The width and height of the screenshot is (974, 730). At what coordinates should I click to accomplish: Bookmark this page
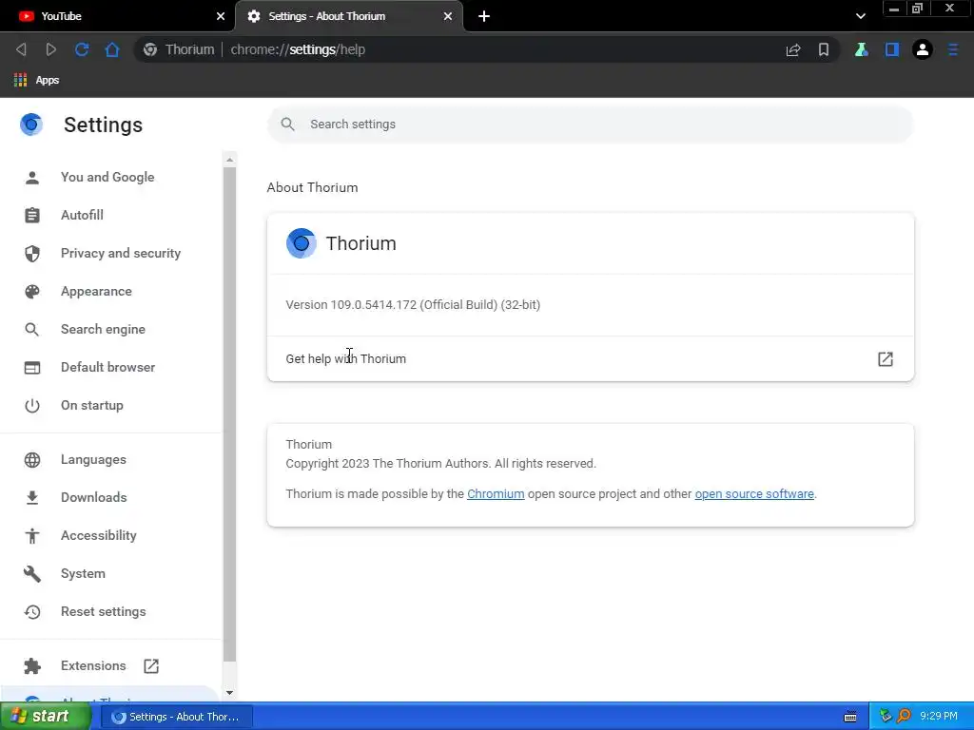point(824,49)
